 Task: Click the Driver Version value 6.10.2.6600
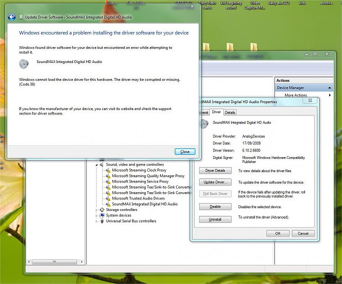pos(251,151)
